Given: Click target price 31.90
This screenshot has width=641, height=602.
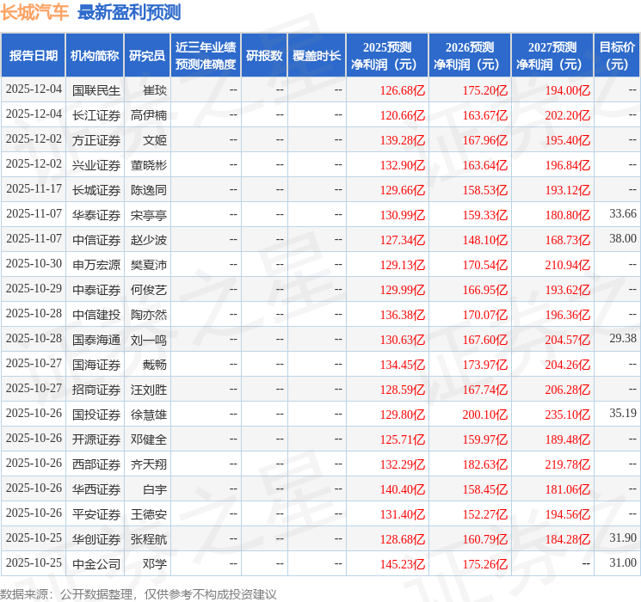Looking at the screenshot, I should (623, 537).
